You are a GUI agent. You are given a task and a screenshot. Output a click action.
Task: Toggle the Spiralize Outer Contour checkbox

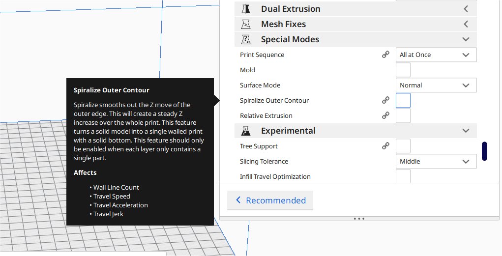pos(403,100)
